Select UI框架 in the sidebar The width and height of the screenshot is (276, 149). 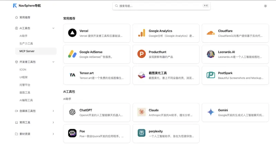tap(23, 77)
